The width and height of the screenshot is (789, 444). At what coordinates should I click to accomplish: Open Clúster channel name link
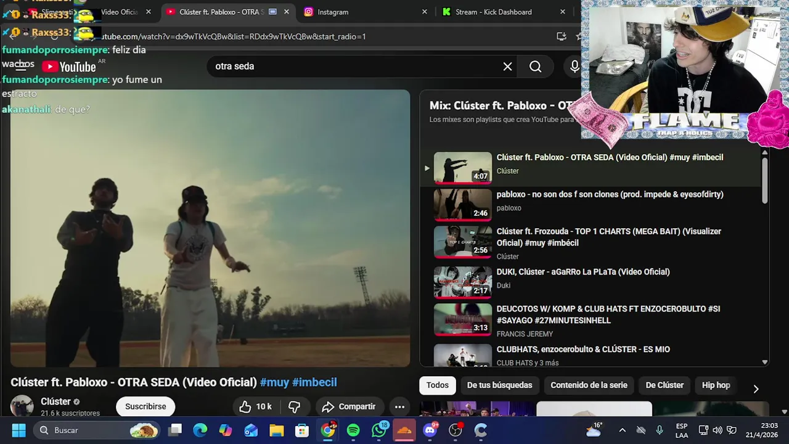(x=55, y=401)
